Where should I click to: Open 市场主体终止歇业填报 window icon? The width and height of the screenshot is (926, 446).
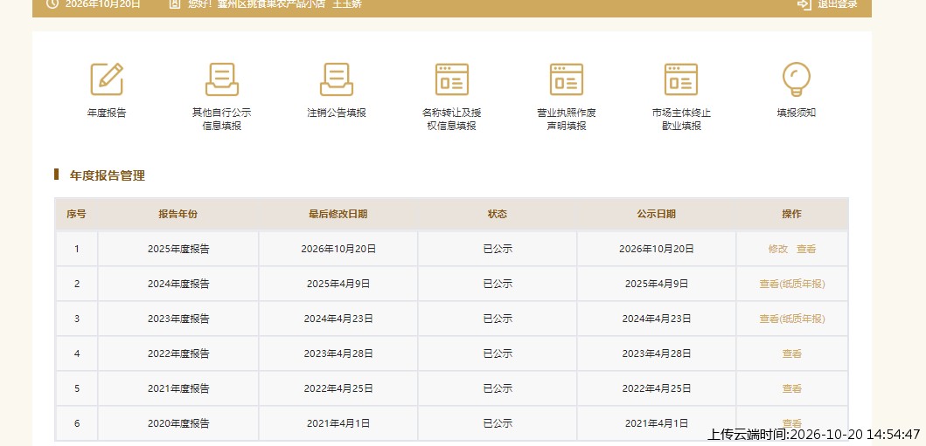pyautogui.click(x=681, y=79)
